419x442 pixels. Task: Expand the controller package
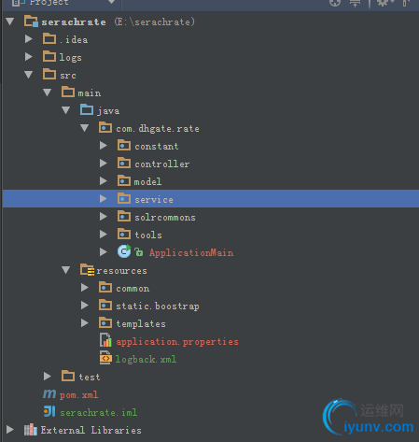[x=104, y=164]
